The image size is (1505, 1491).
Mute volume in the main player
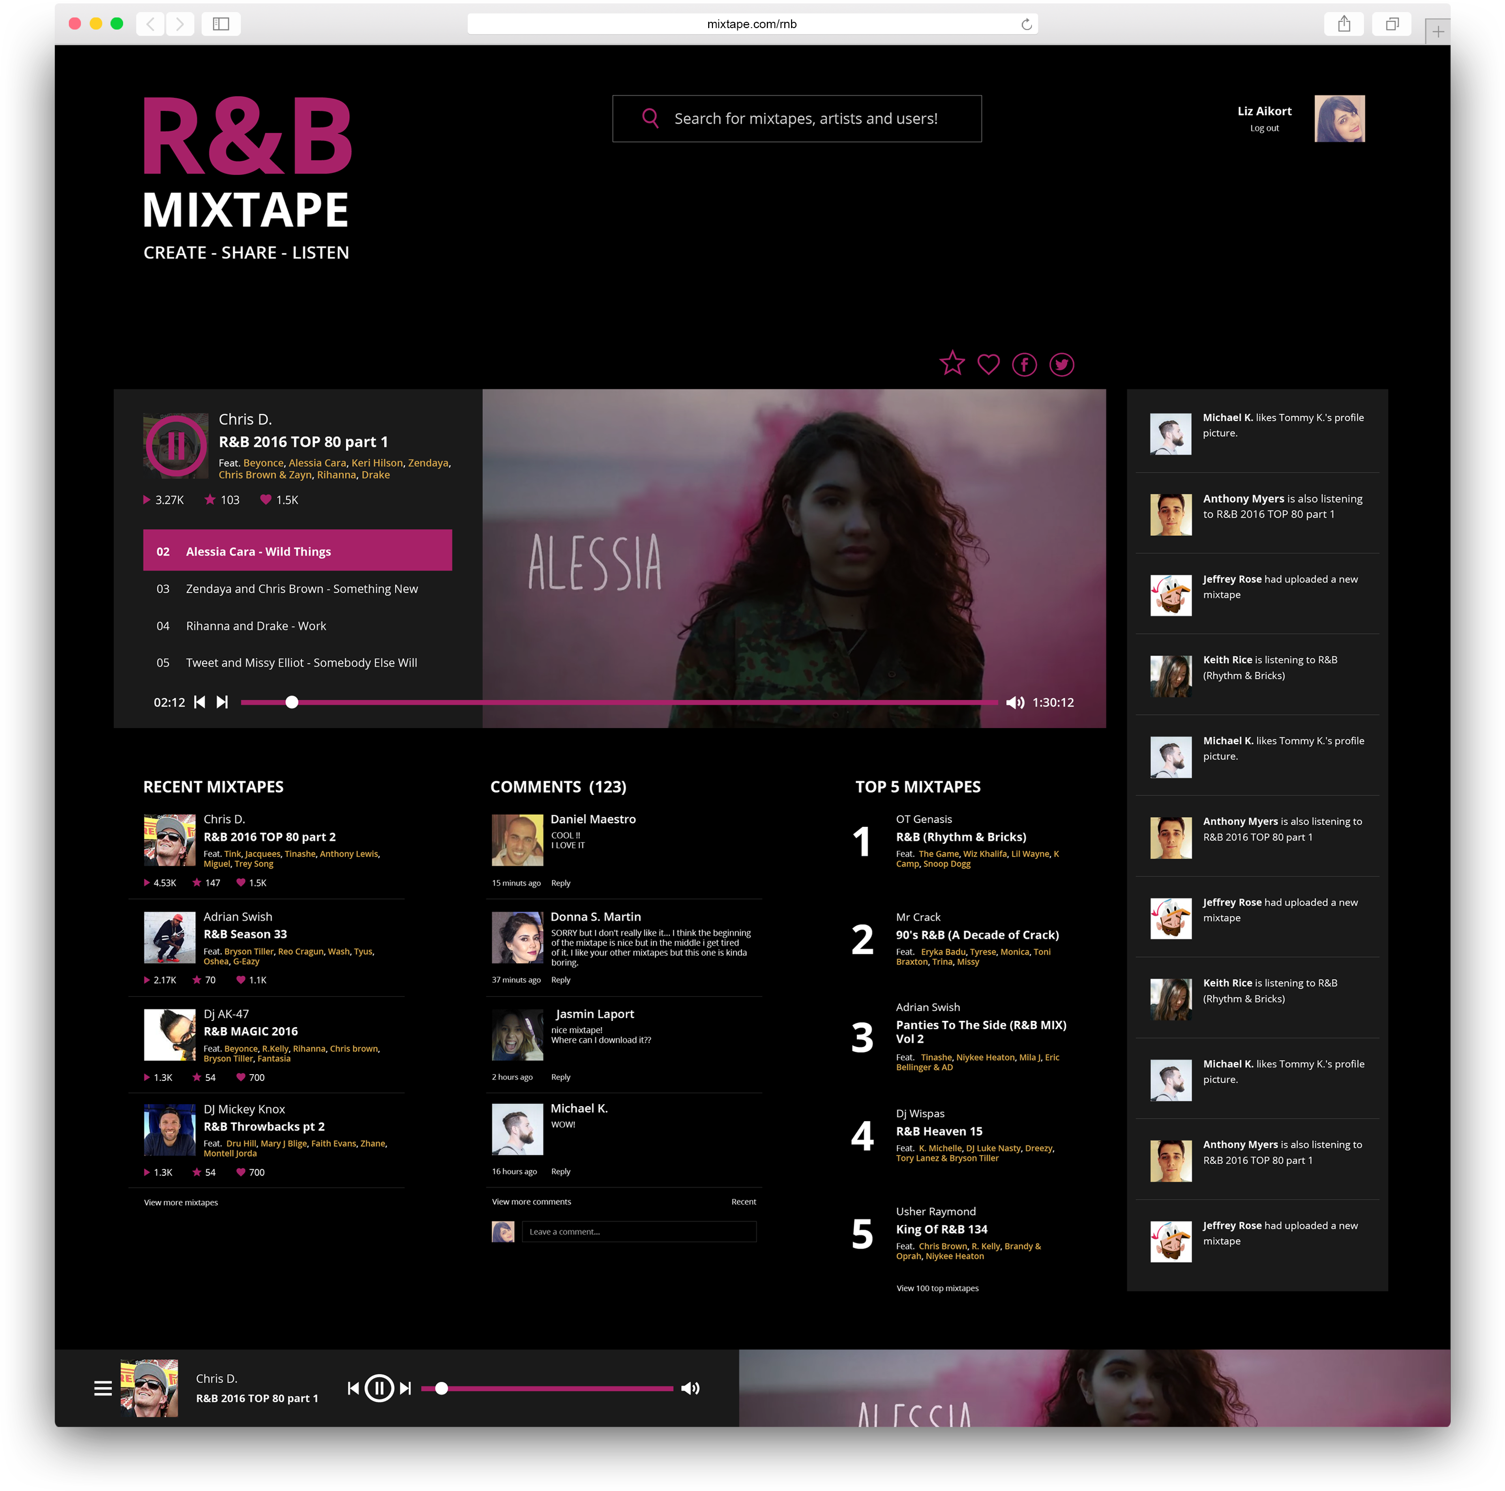tap(1015, 703)
